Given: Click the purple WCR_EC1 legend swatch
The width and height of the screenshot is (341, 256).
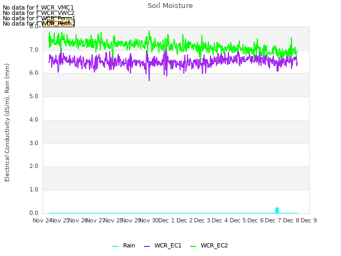Looking at the screenshot, I should [147, 246].
